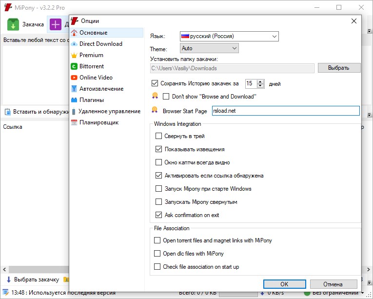The height and width of the screenshot is (299, 373).
Task: Close the Опции dialog
Action: click(353, 21)
